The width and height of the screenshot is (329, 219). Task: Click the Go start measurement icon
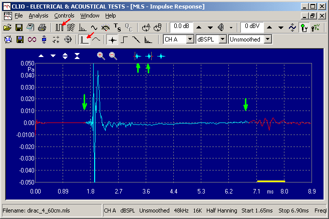pos(8,39)
